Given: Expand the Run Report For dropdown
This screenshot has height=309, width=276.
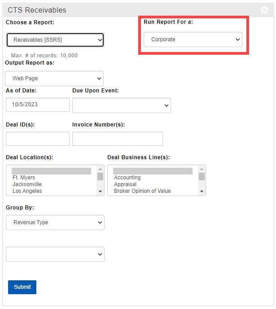Looking at the screenshot, I should pyautogui.click(x=193, y=39).
